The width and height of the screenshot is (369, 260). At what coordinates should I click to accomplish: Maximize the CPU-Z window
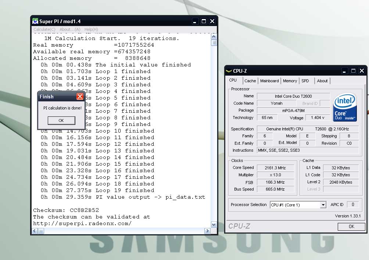(x=353, y=71)
